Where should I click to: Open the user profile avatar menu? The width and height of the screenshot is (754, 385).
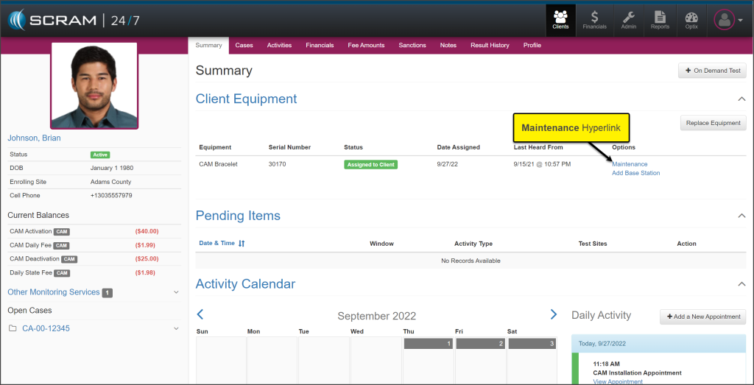(x=728, y=21)
